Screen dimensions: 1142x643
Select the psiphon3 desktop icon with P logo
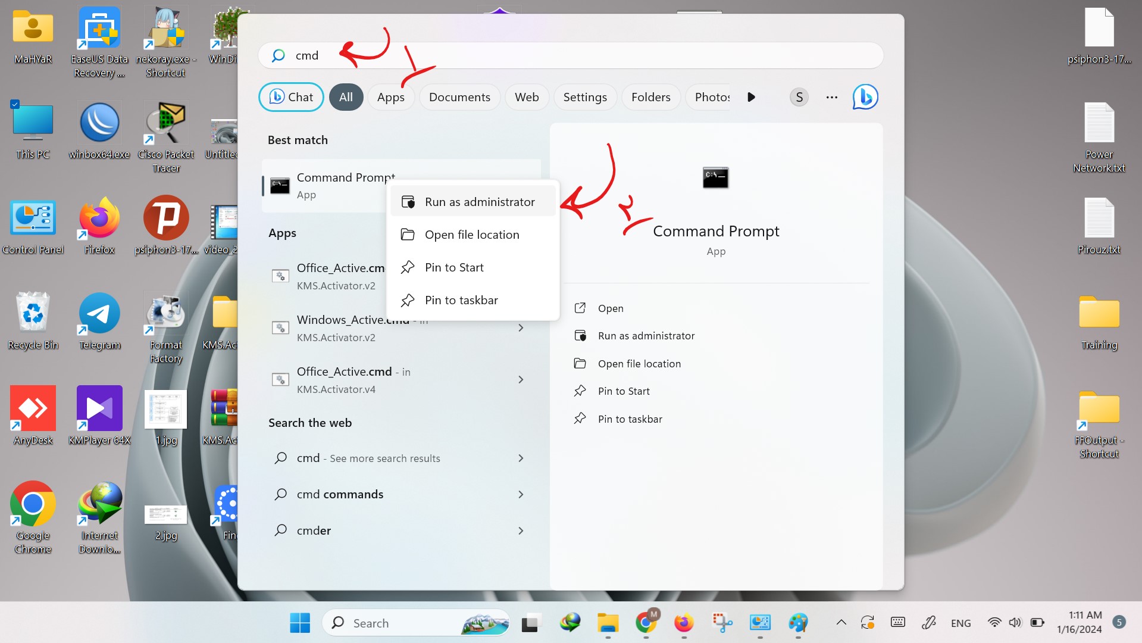(166, 226)
